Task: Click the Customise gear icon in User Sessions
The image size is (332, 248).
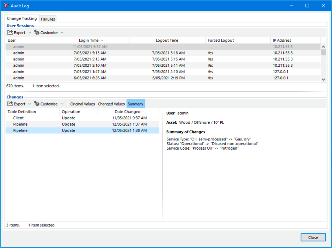Action: pos(37,33)
